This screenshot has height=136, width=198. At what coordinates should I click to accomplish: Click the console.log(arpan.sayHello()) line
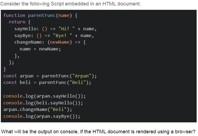[x=45, y=96]
